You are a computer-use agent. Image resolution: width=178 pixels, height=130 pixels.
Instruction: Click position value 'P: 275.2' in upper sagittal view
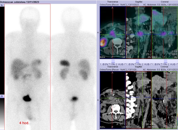click(x=147, y=54)
